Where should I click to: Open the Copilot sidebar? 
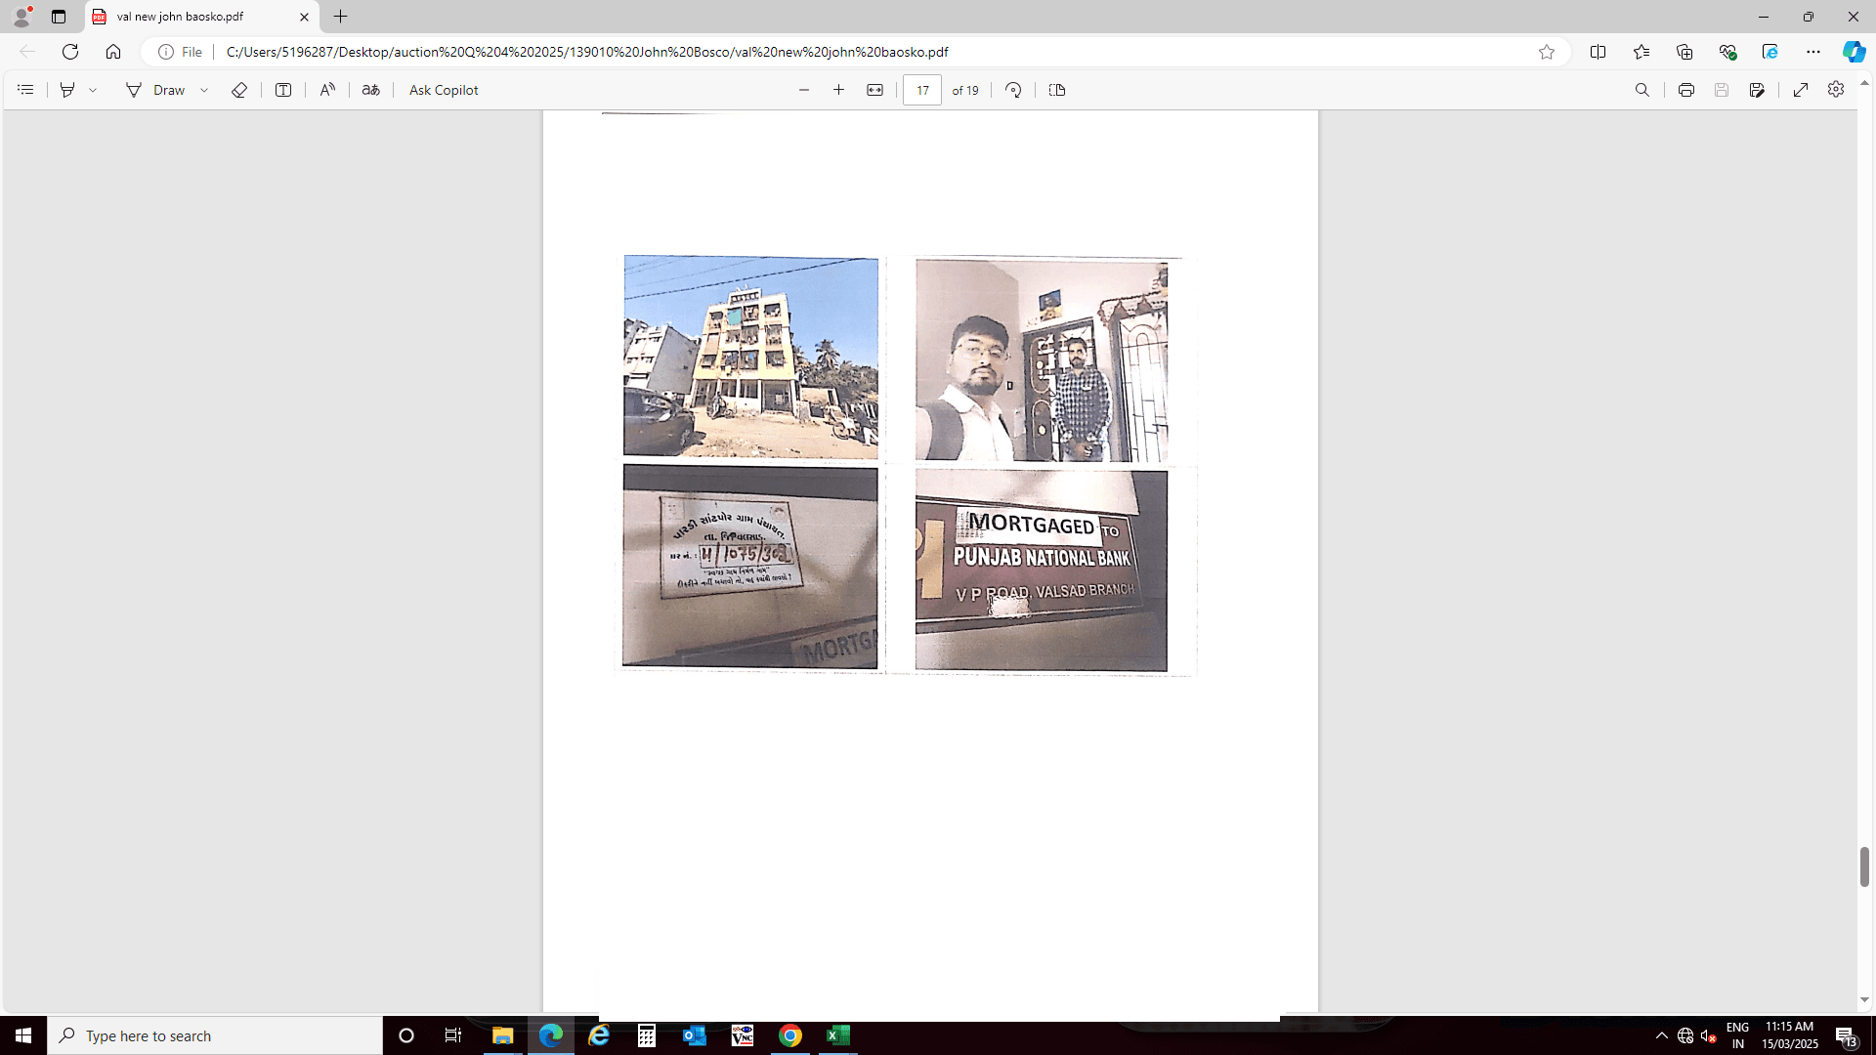tap(1855, 52)
